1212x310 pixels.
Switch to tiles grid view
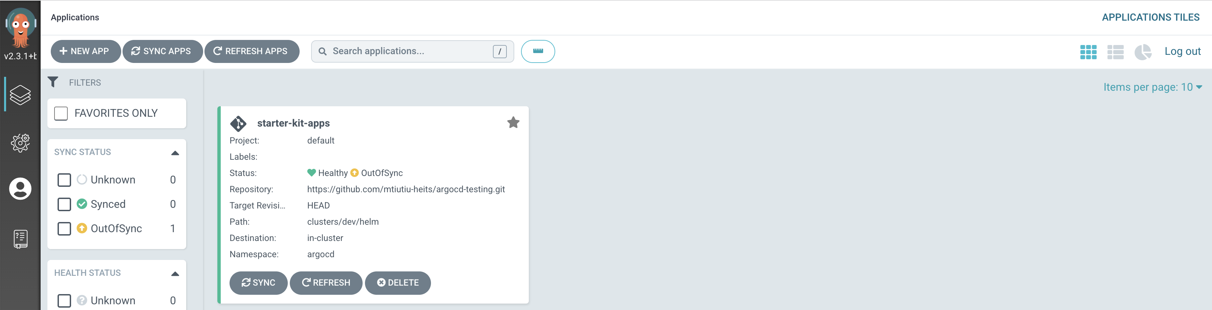pyautogui.click(x=1088, y=52)
